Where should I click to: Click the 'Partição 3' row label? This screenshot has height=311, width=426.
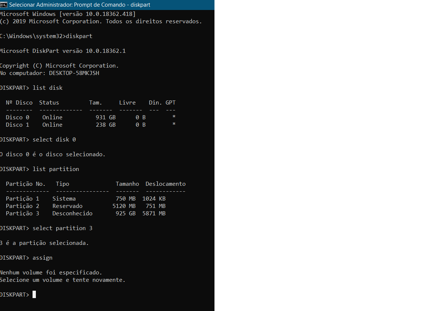click(x=22, y=213)
